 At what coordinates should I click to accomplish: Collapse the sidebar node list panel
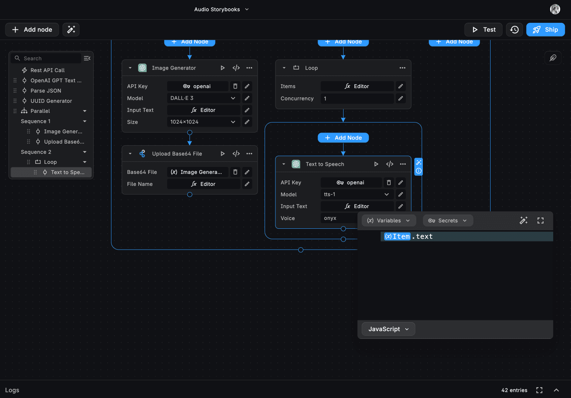coord(87,58)
